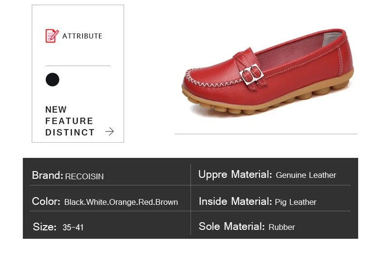Click the arrow next to DISTINCT
381x254 pixels.
tap(109, 132)
